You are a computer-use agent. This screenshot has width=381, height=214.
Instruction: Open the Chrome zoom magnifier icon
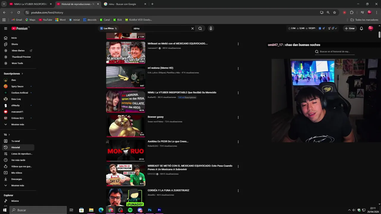(x=328, y=12)
